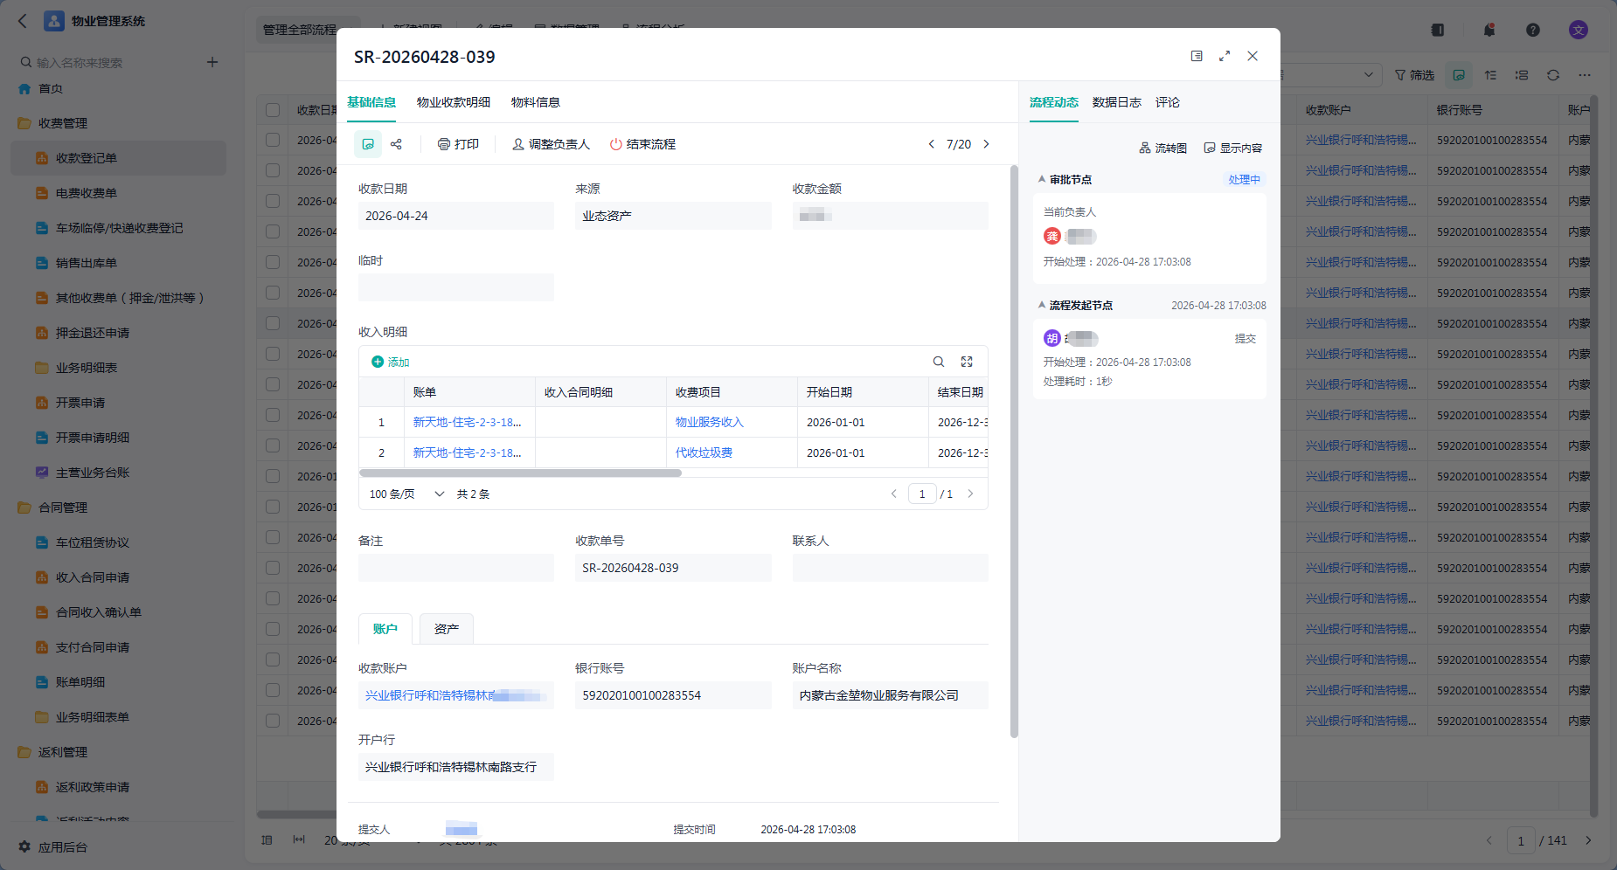Click the share icon in record toolbar
The width and height of the screenshot is (1617, 870).
tap(396, 144)
